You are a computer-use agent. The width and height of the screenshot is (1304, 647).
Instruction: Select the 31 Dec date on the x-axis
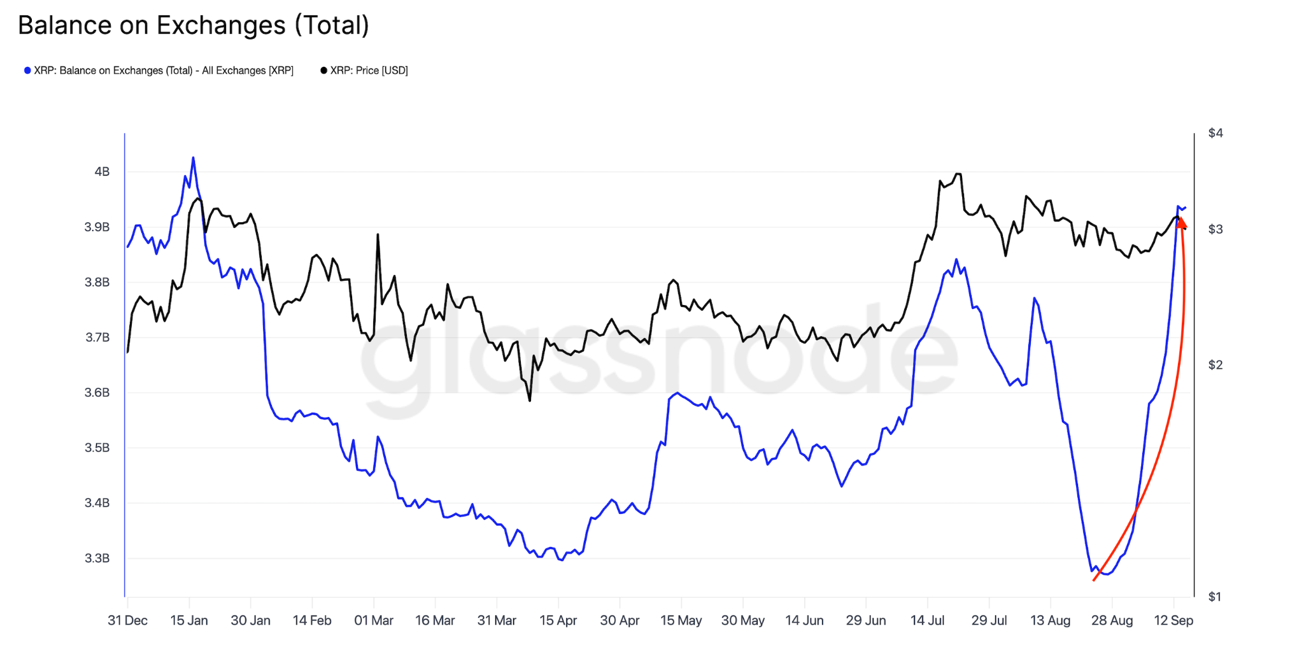click(x=127, y=620)
